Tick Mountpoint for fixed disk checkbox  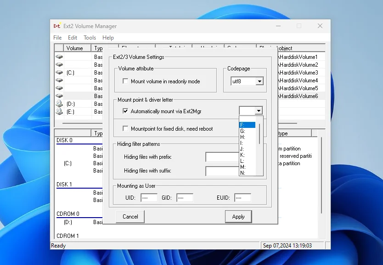point(125,129)
